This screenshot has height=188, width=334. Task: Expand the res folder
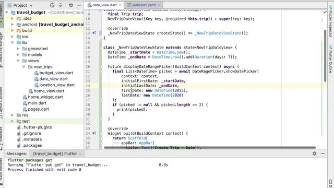pyautogui.click(x=13, y=115)
